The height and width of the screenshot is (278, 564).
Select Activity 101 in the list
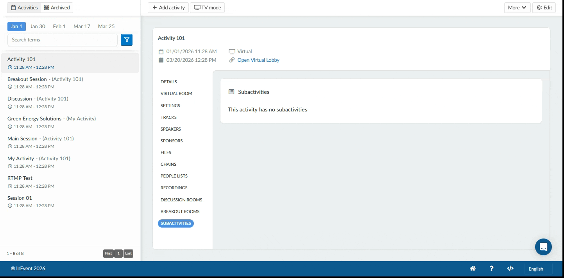[x=70, y=63]
